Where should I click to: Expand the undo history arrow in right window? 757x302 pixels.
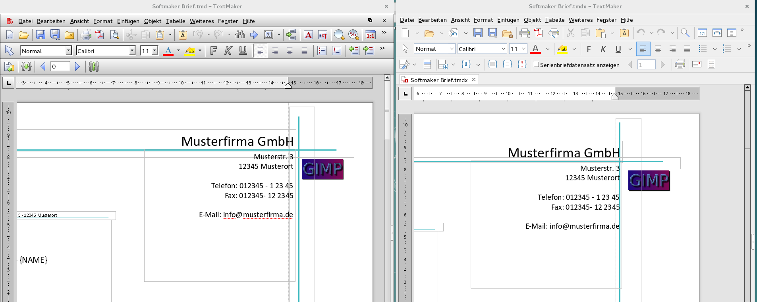click(651, 33)
